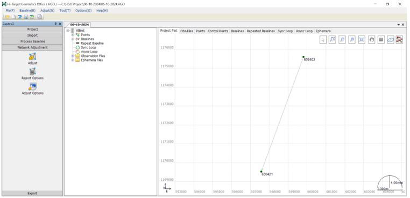The image size is (410, 198).
Task: Click point 658403 on the plot
Action: 303,56
